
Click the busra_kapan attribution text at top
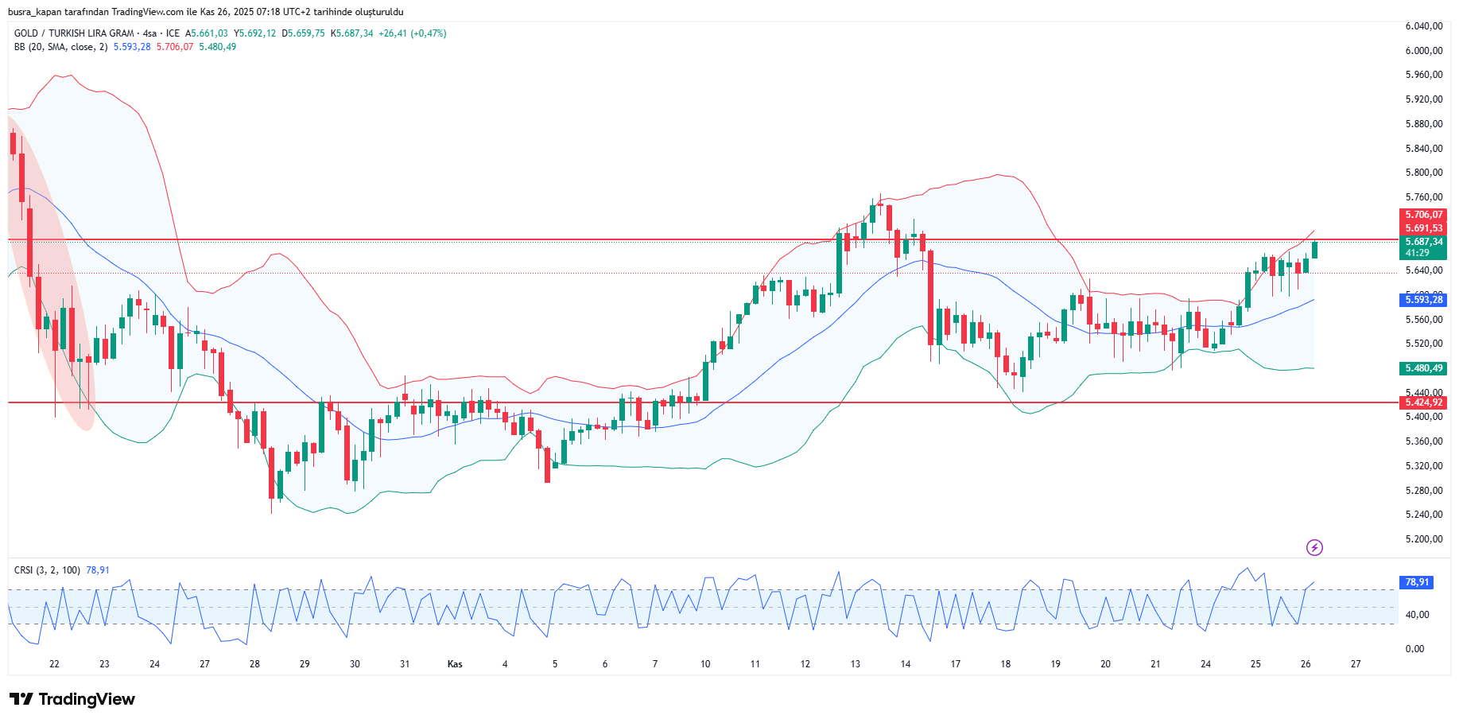[205, 12]
